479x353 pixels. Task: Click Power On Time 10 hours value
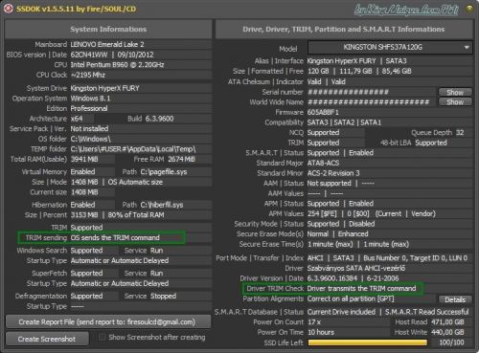click(x=321, y=332)
